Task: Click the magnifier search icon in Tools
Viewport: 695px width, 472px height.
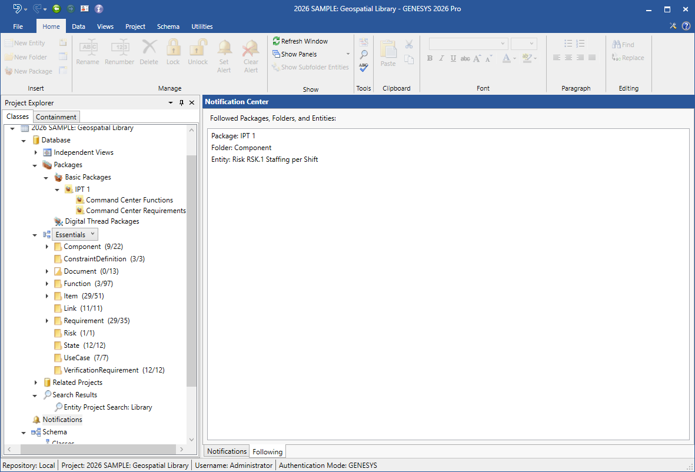Action: (364, 55)
